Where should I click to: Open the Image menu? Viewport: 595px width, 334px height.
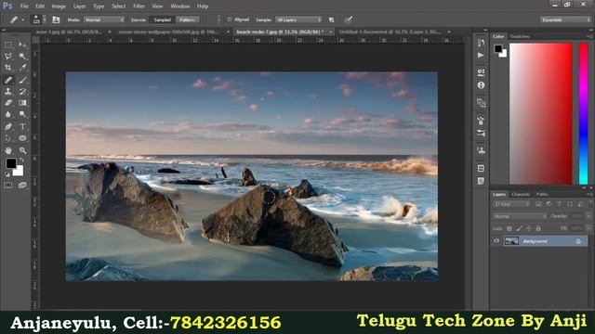[x=59, y=6]
